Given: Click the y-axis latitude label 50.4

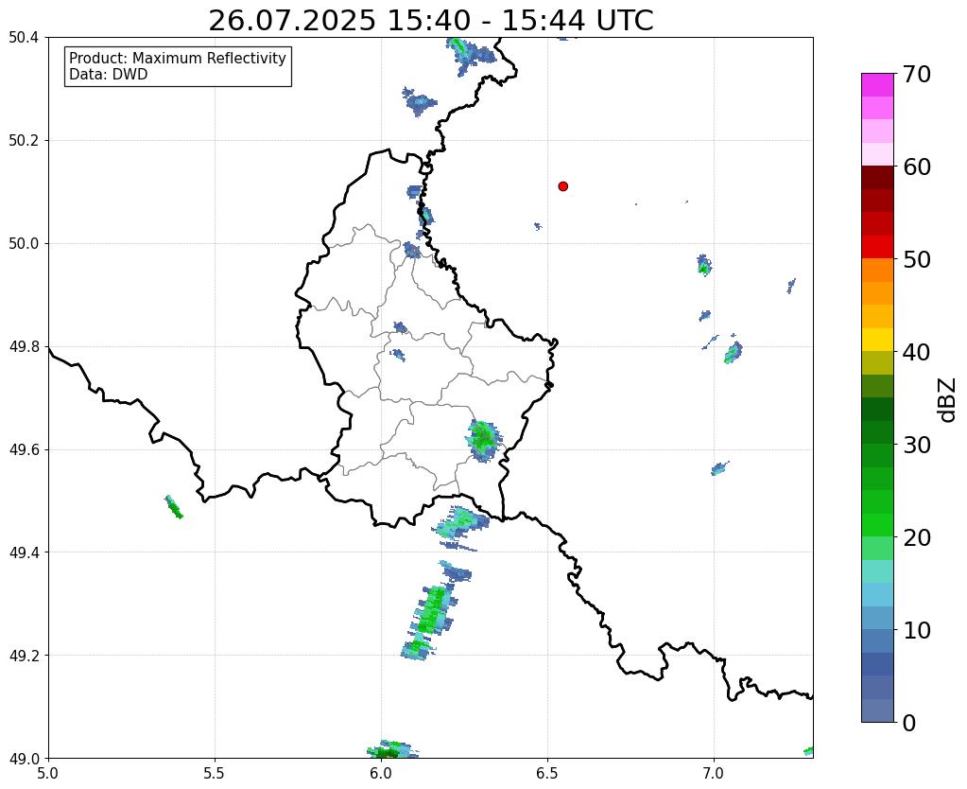Looking at the screenshot, I should (24, 38).
